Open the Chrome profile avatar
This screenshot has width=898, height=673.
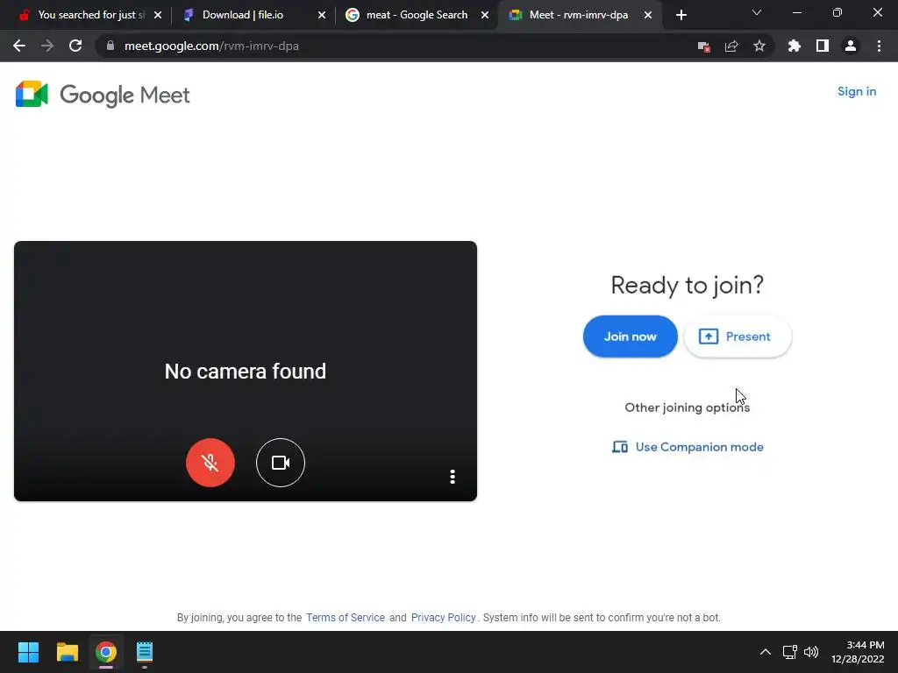click(851, 46)
